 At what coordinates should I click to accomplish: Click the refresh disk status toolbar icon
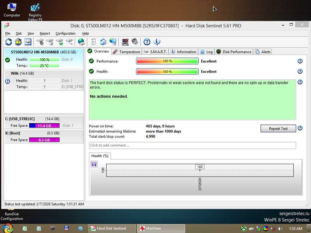pos(9,42)
